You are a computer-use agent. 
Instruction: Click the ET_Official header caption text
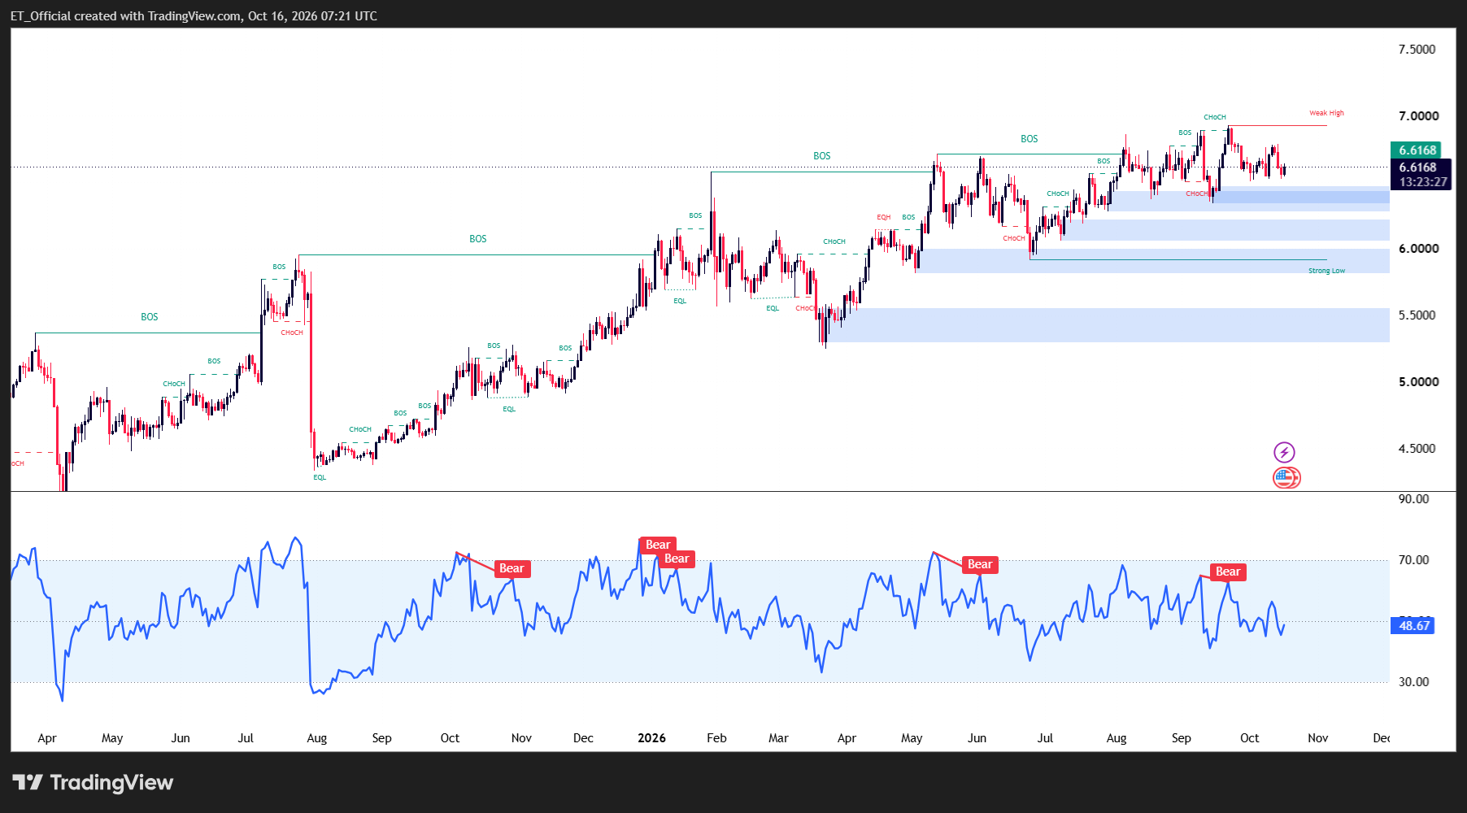pyautogui.click(x=194, y=15)
